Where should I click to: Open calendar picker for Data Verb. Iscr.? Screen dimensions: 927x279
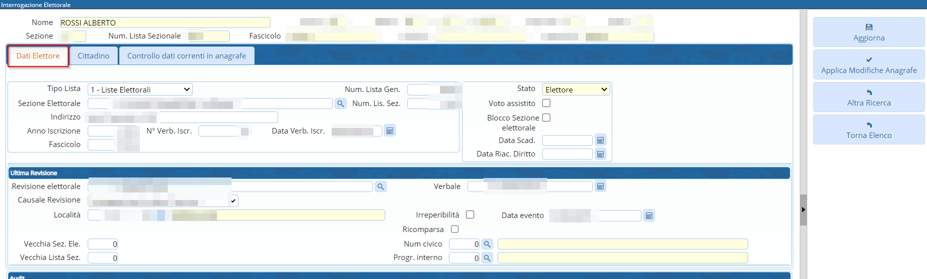click(390, 131)
